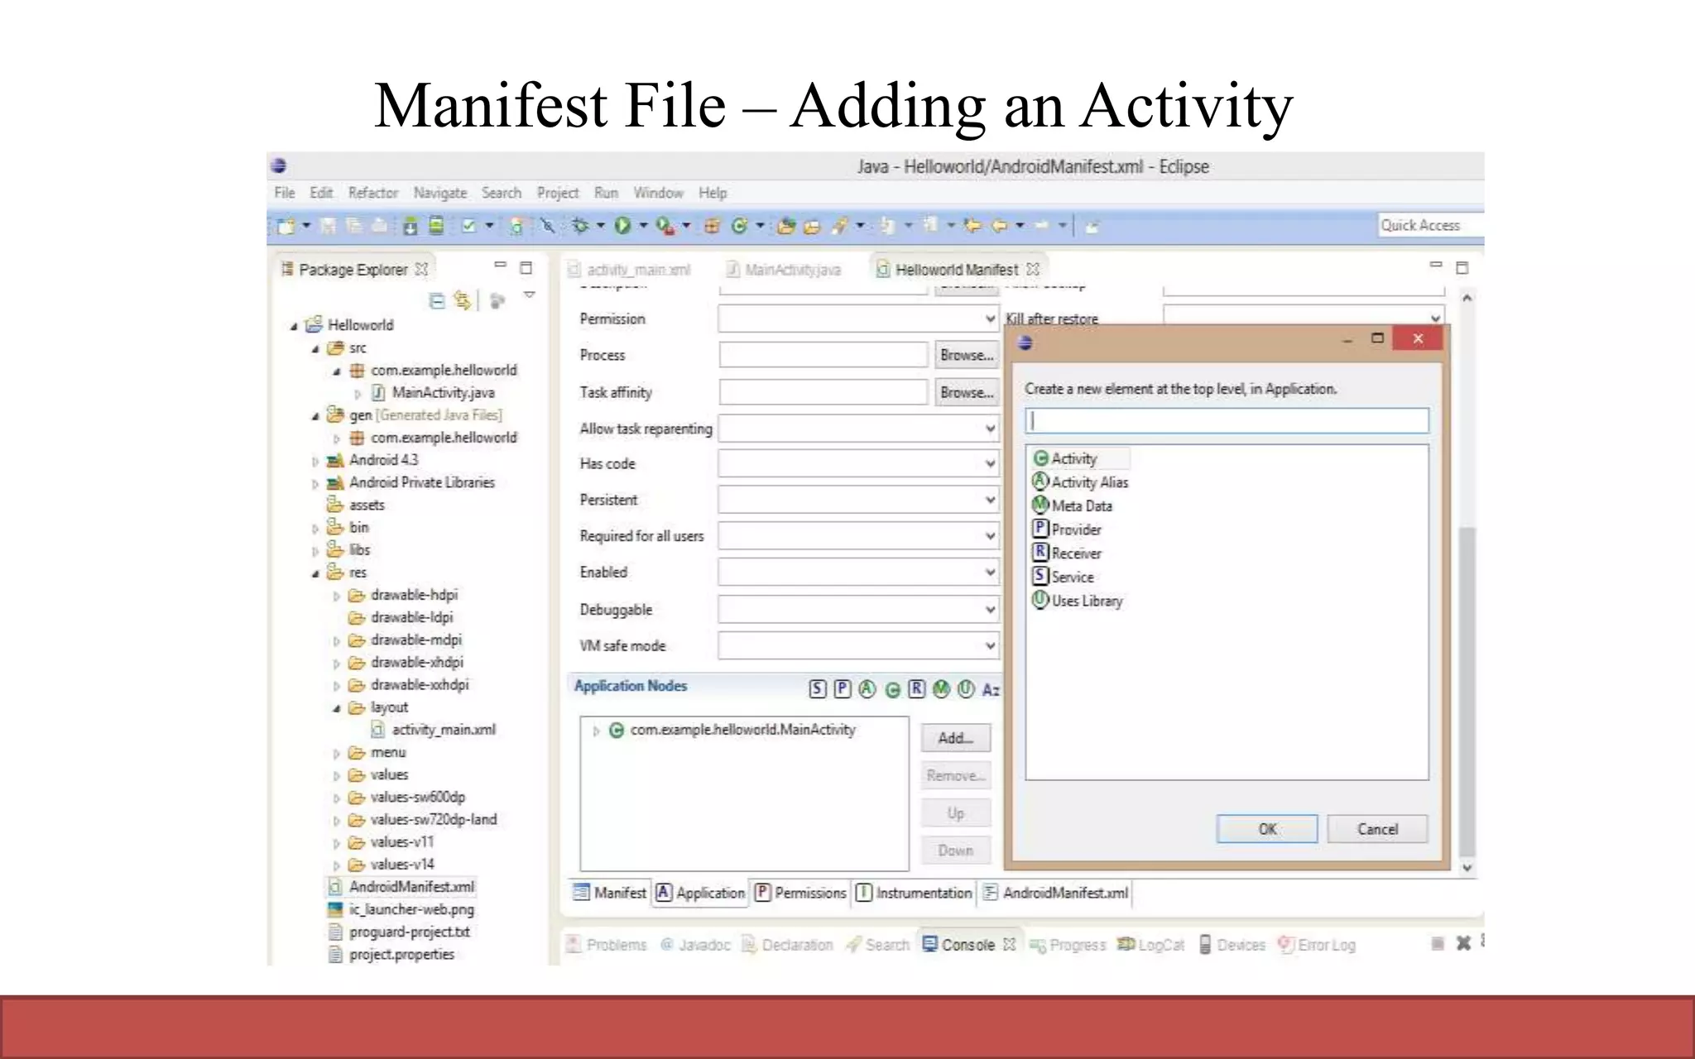Click the Open Type toolbar icon
This screenshot has width=1695, height=1059.
pos(786,225)
